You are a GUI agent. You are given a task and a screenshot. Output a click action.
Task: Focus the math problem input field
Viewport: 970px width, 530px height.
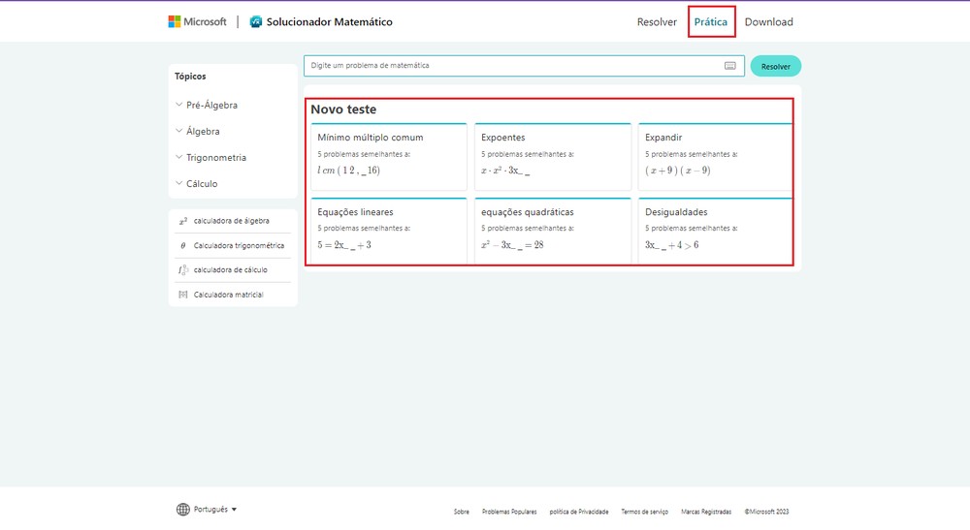point(514,66)
